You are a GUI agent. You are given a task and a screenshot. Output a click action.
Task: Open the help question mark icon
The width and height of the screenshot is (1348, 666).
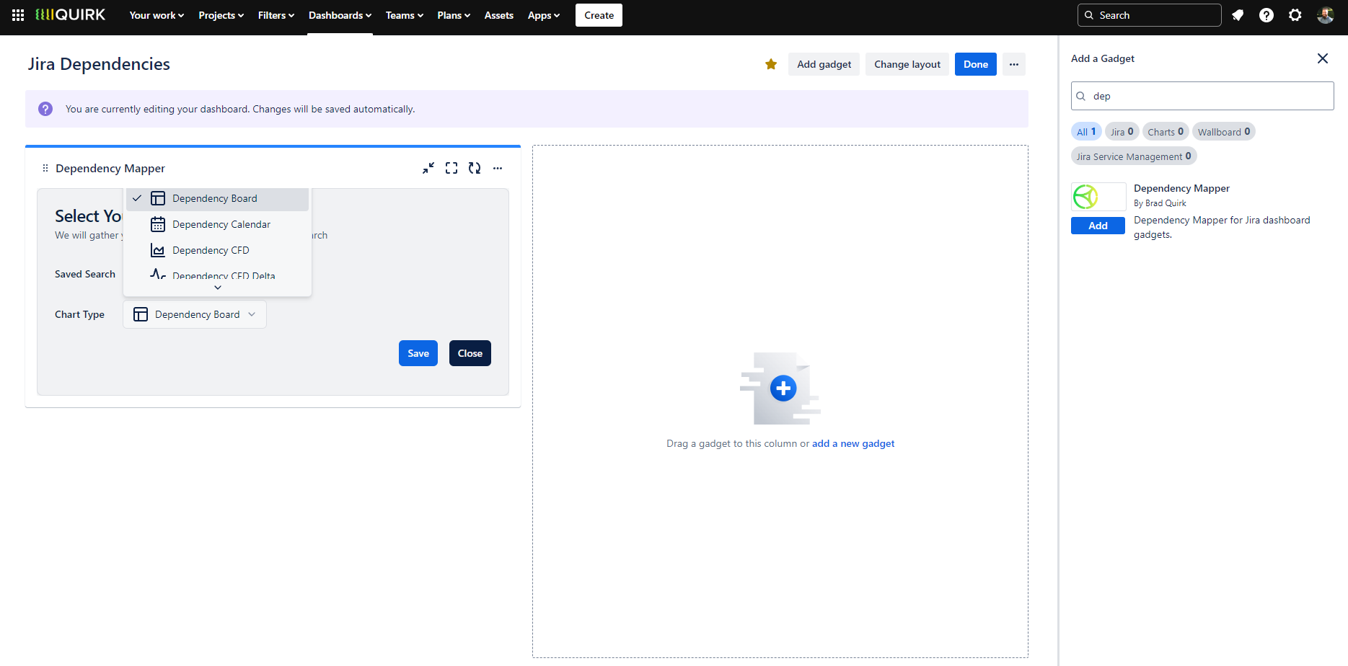point(1266,15)
